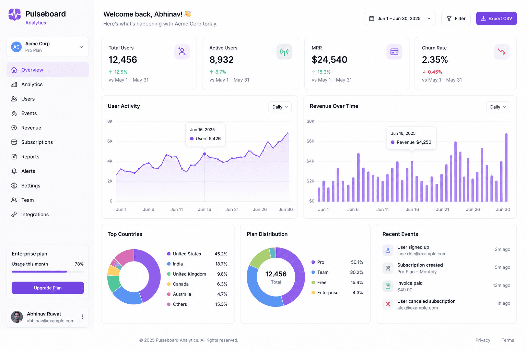Click the Pulseboard logo icon
This screenshot has width=527, height=351.
[x=14, y=14]
